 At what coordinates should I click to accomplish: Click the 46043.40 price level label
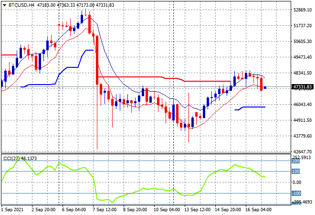302,104
